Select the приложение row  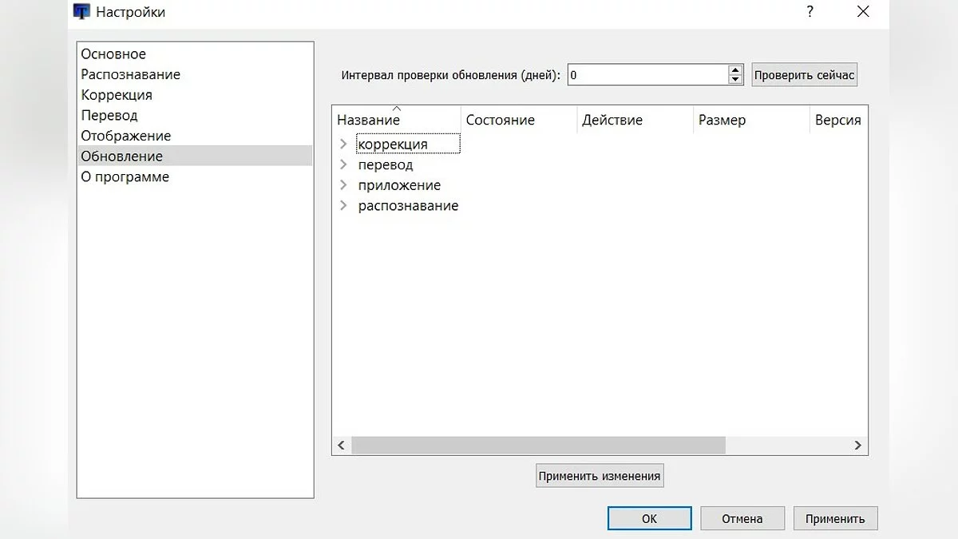(399, 185)
